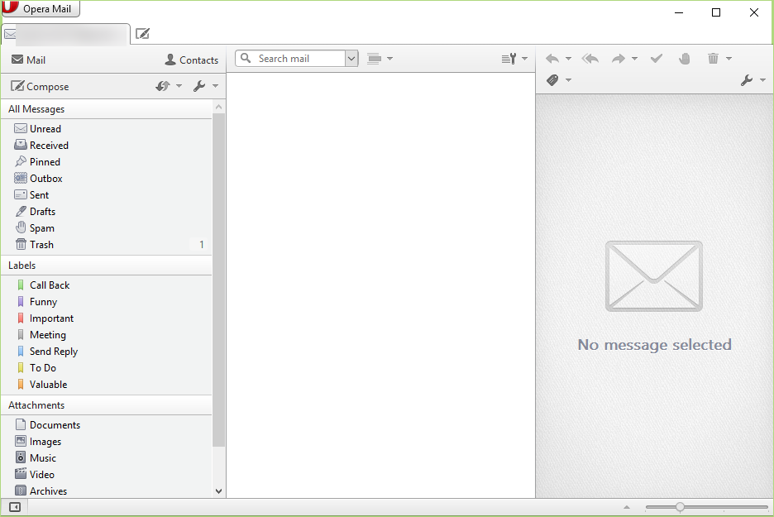Switch to the Contacts section

point(192,60)
